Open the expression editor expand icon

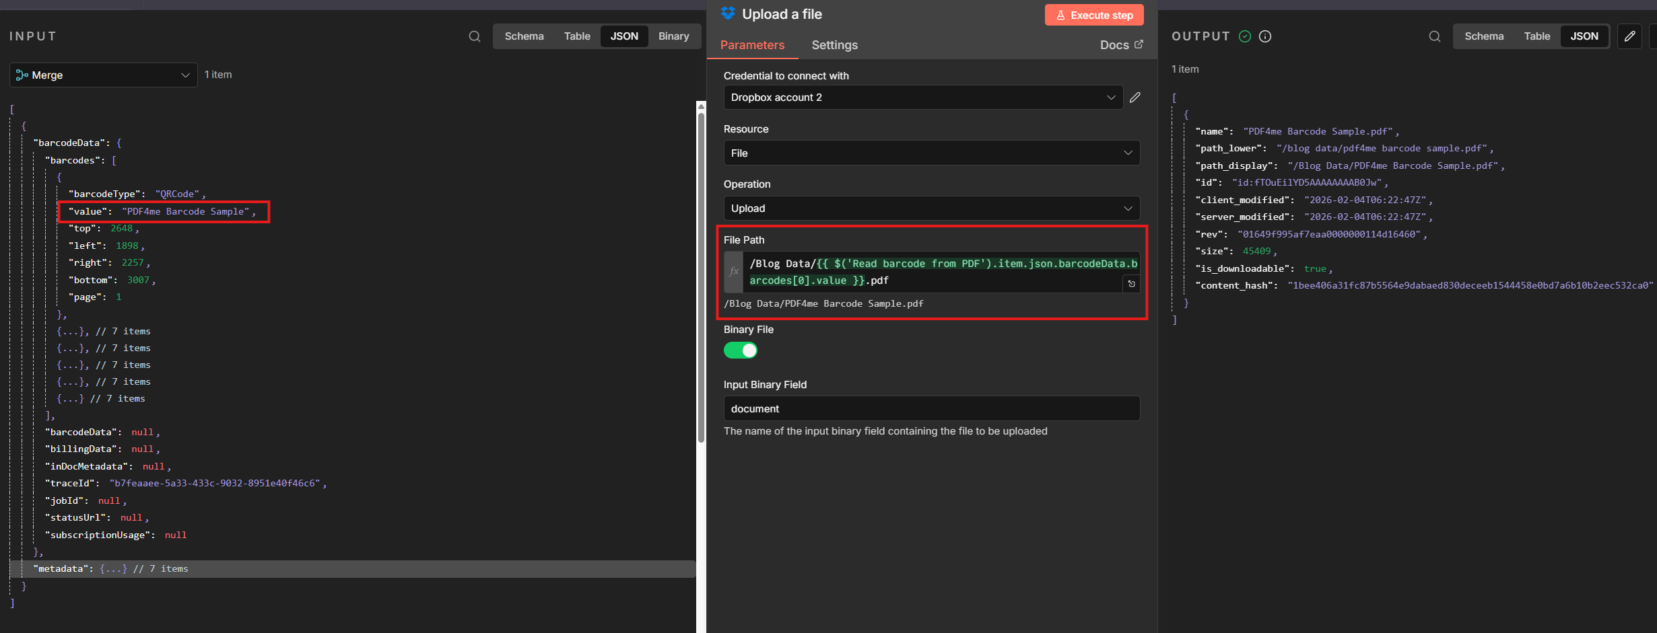click(1131, 284)
